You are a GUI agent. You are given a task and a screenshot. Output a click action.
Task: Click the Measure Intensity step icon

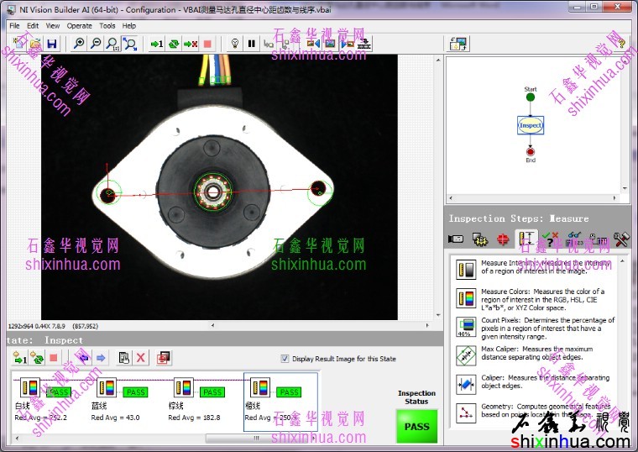point(465,270)
